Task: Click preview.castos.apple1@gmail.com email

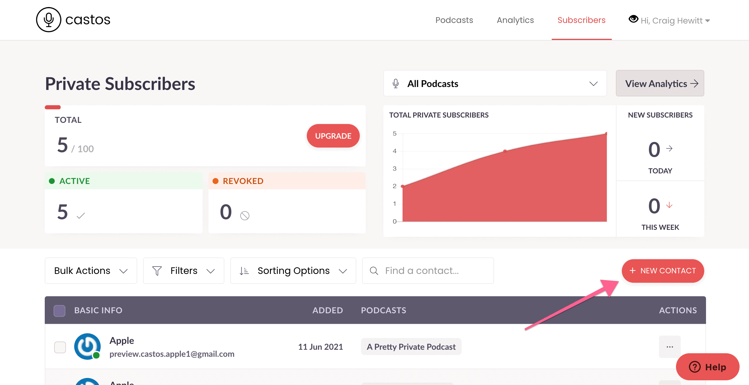Action: pos(172,354)
